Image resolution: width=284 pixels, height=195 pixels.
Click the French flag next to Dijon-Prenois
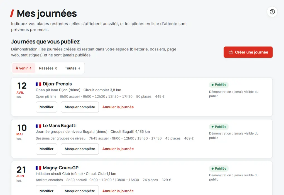(x=38, y=84)
